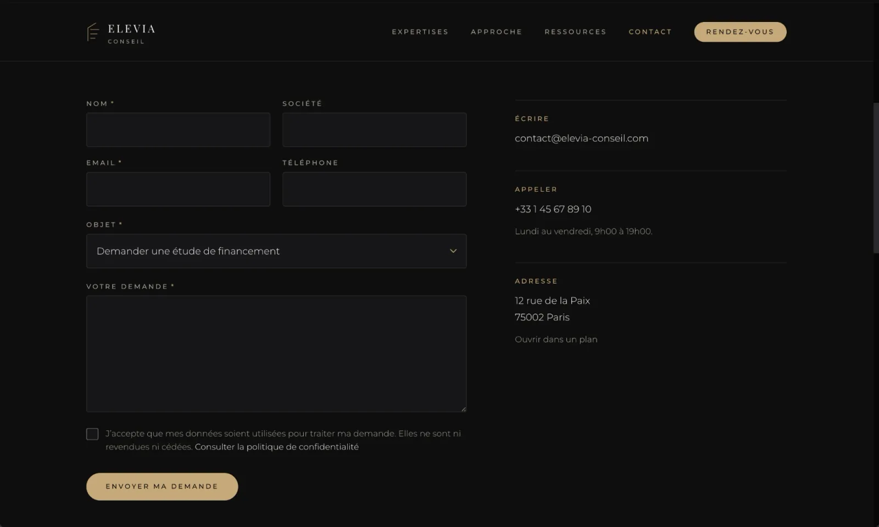Open the Ressources navigation item
The image size is (879, 527).
(575, 32)
